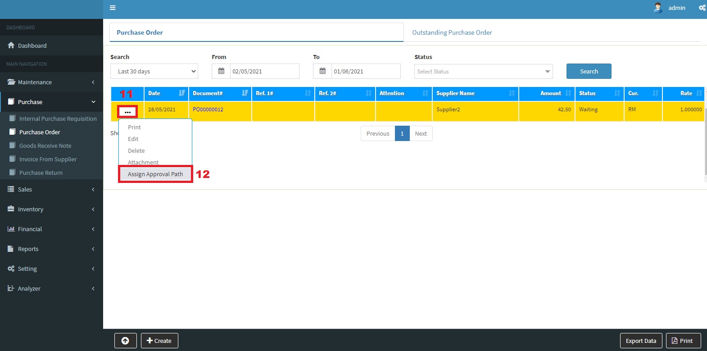Expand the Inventory sidebar menu
The image size is (707, 351).
click(x=51, y=209)
